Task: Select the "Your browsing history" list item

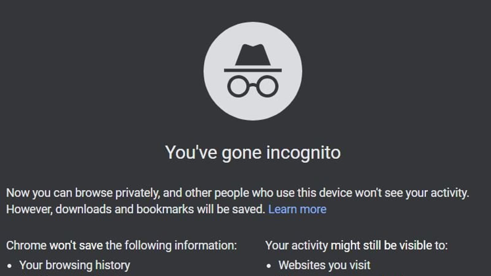Action: [x=75, y=265]
